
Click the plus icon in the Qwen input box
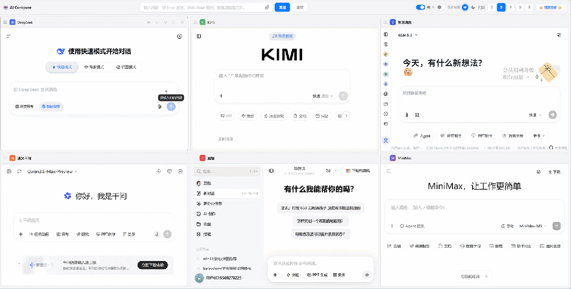(21, 234)
